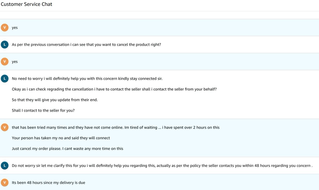The width and height of the screenshot is (319, 190).
Task: Click line 'Okay as i can check regrading the cancellation'
Action: tap(114, 89)
